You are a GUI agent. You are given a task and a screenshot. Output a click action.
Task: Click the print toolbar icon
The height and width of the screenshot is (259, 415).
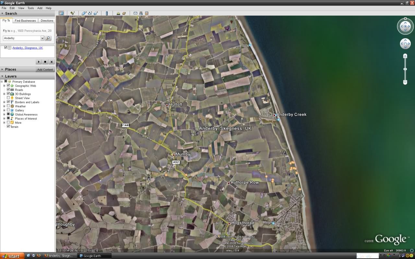click(141, 13)
